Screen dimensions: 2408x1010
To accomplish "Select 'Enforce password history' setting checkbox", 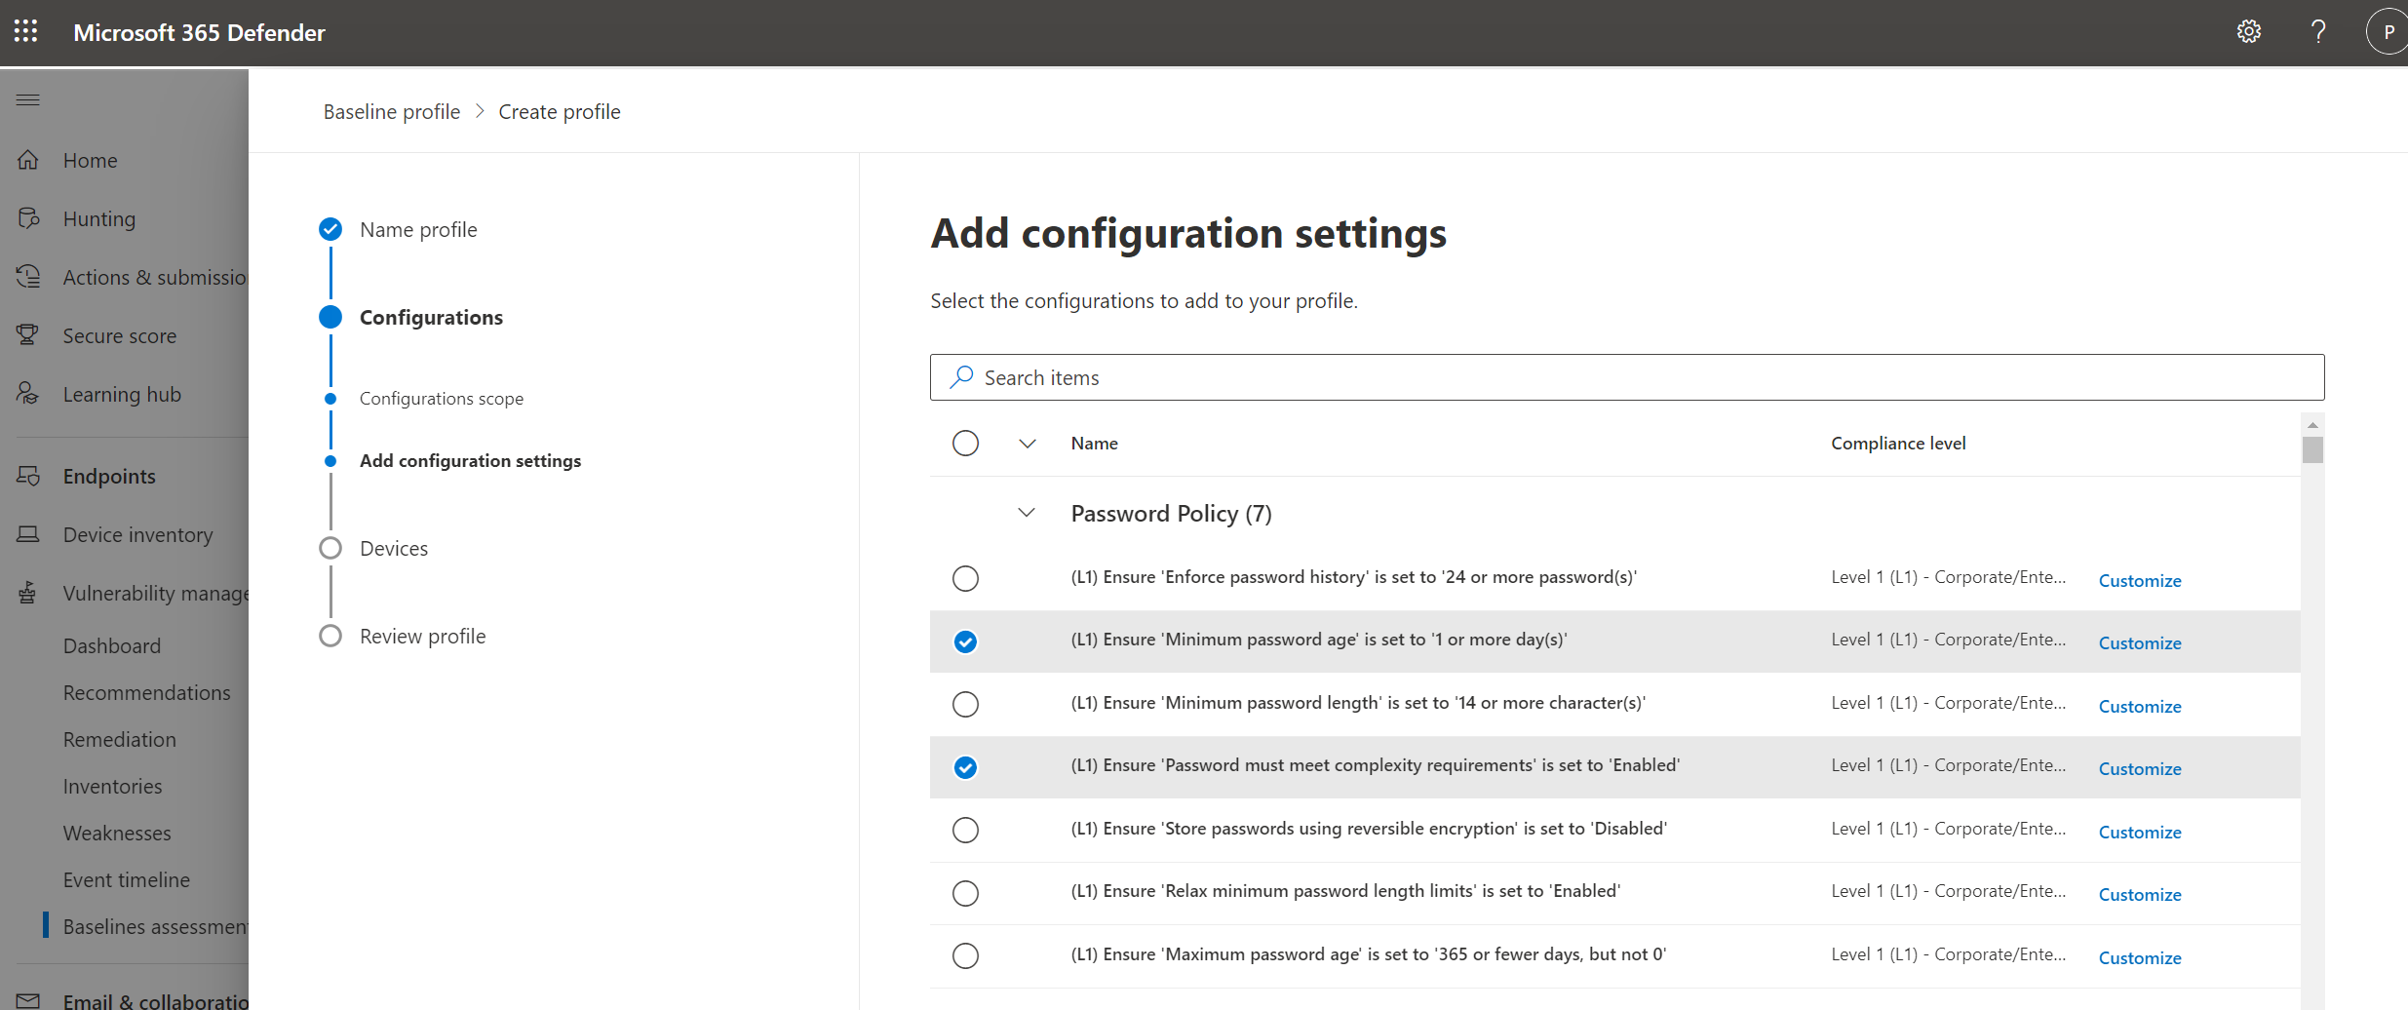I will coord(965,578).
